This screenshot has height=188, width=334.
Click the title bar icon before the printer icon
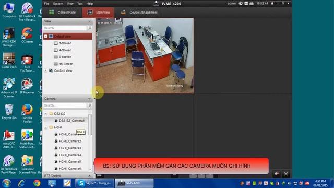246,4
